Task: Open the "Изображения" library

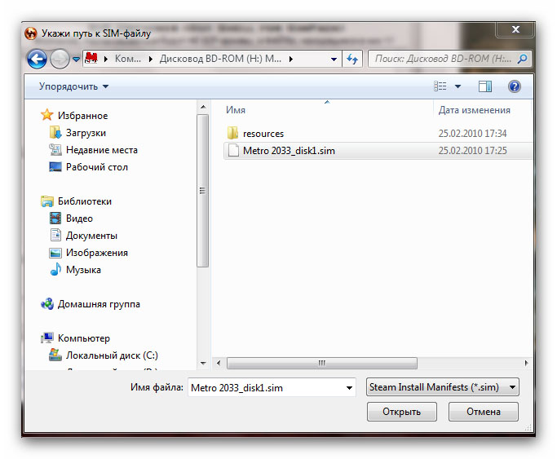Action: [x=96, y=253]
